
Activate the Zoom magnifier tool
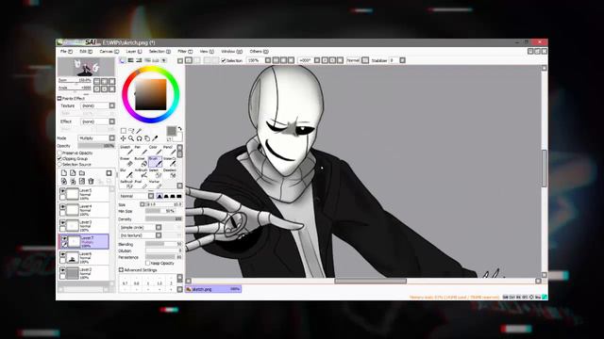pyautogui.click(x=131, y=138)
